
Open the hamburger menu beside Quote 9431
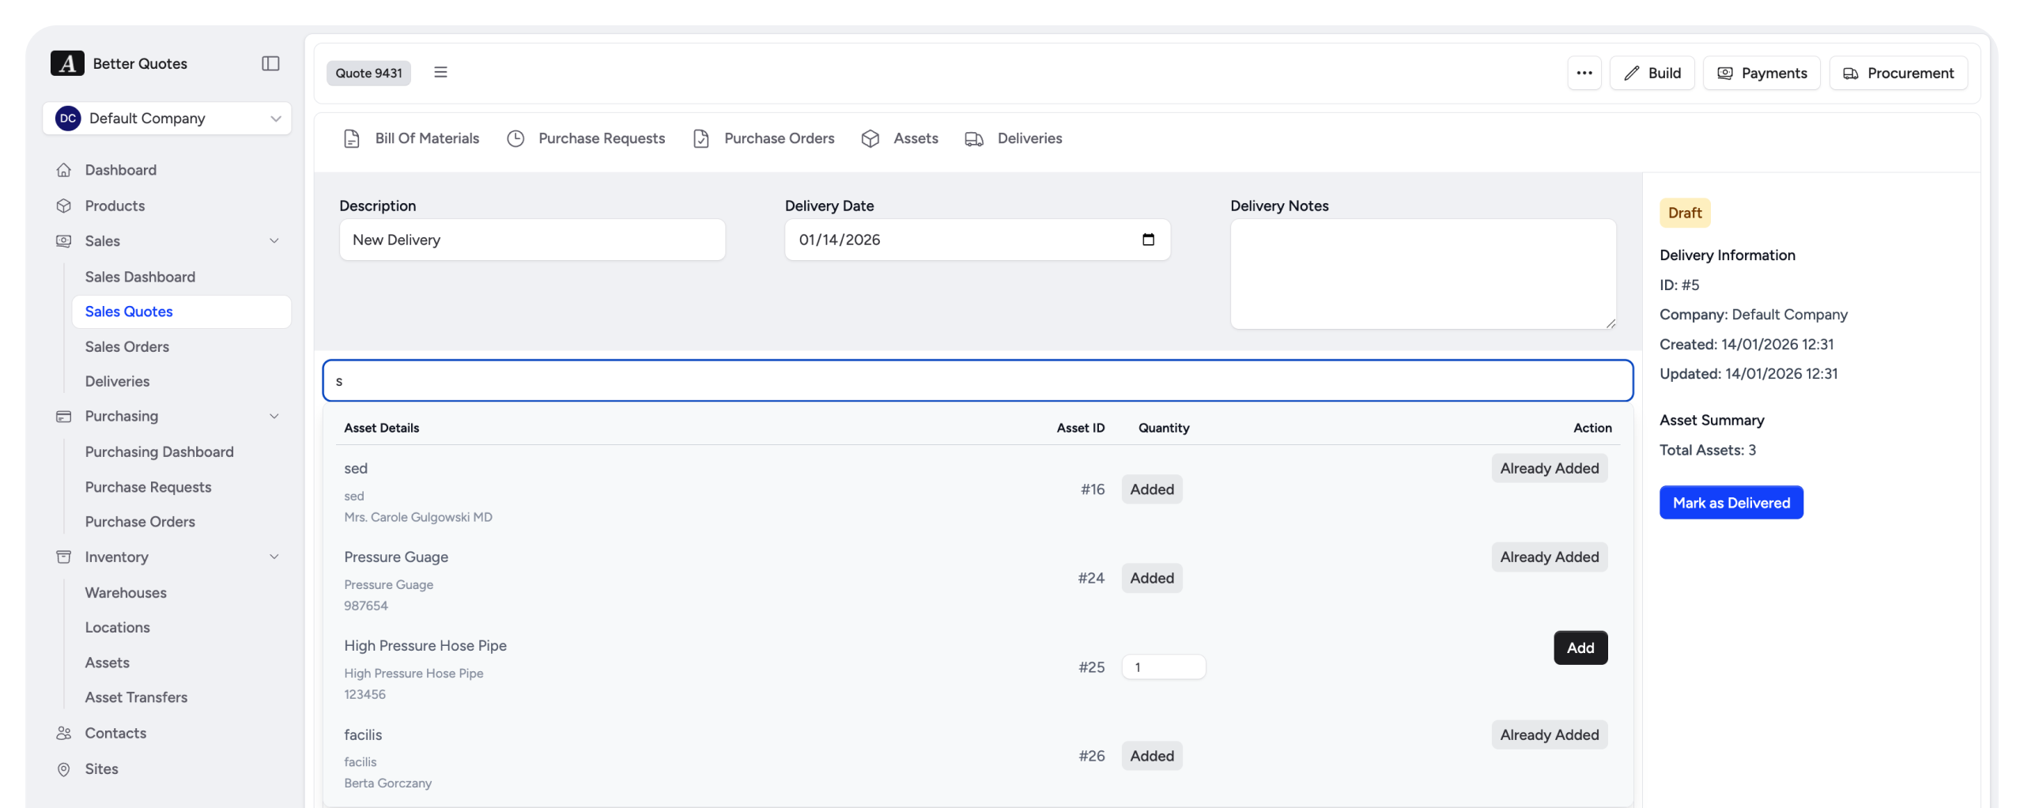[440, 73]
